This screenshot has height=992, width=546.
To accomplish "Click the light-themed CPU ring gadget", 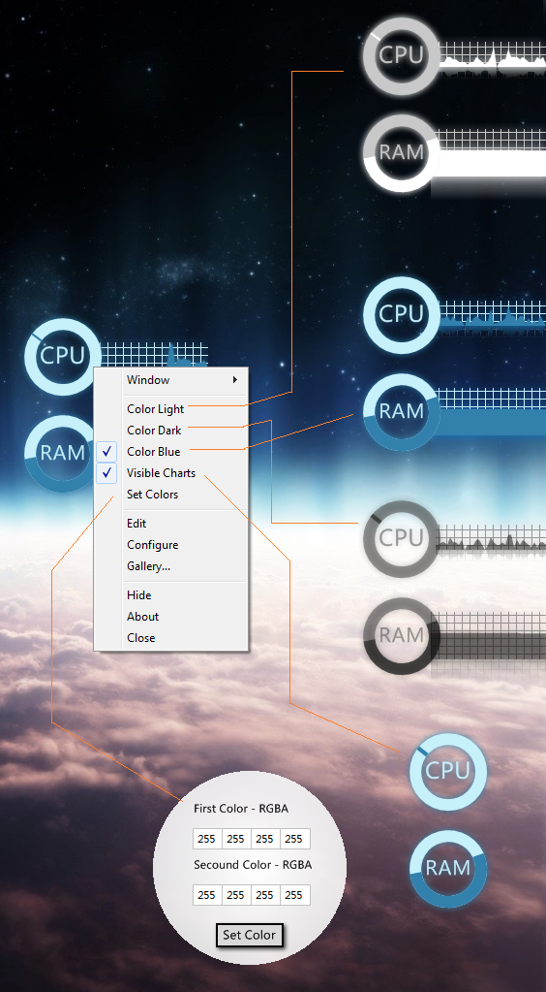I will 401,56.
